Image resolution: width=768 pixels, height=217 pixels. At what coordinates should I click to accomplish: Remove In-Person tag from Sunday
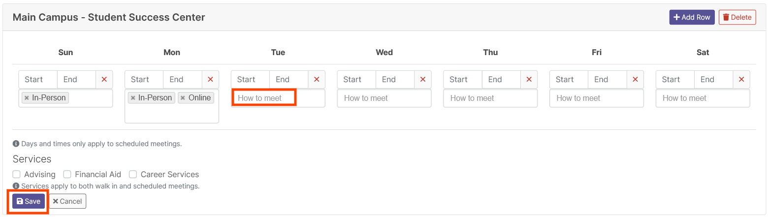pyautogui.click(x=27, y=98)
